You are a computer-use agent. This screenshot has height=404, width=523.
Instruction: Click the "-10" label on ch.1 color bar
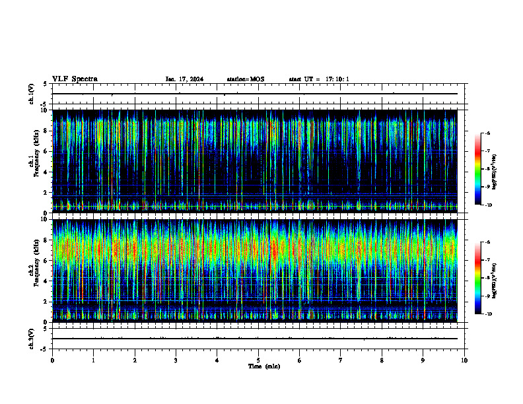pyautogui.click(x=488, y=205)
